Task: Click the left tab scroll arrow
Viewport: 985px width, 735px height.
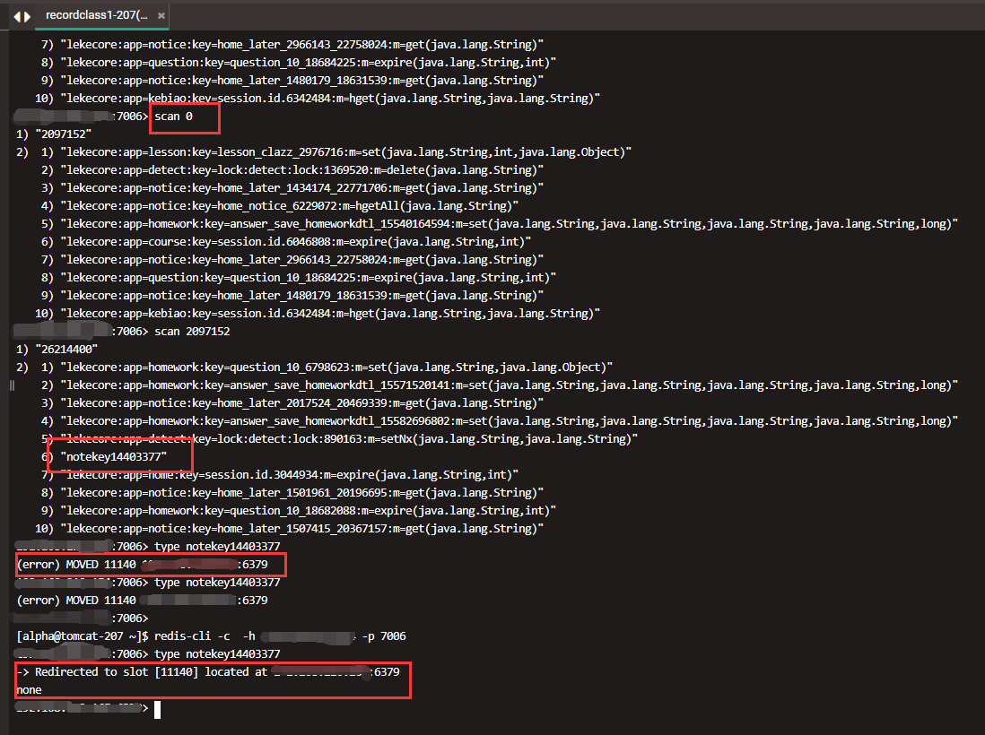Action: [17, 15]
